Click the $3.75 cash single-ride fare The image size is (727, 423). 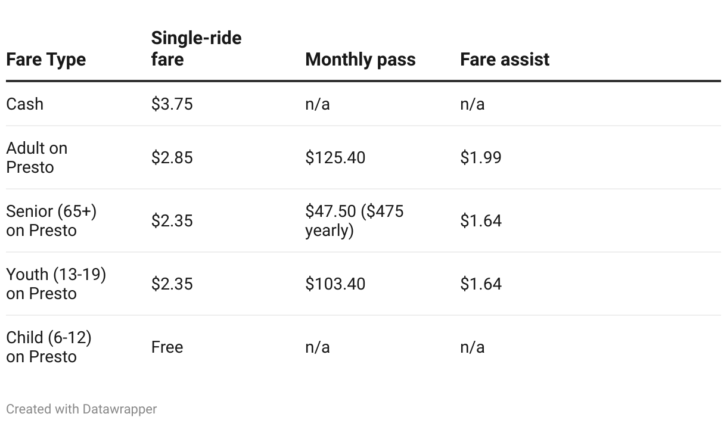click(172, 104)
